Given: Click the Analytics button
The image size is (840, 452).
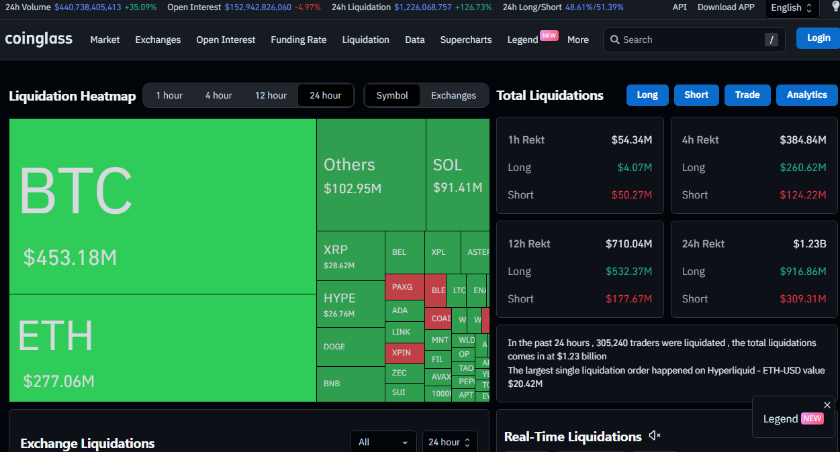Looking at the screenshot, I should click(806, 95).
